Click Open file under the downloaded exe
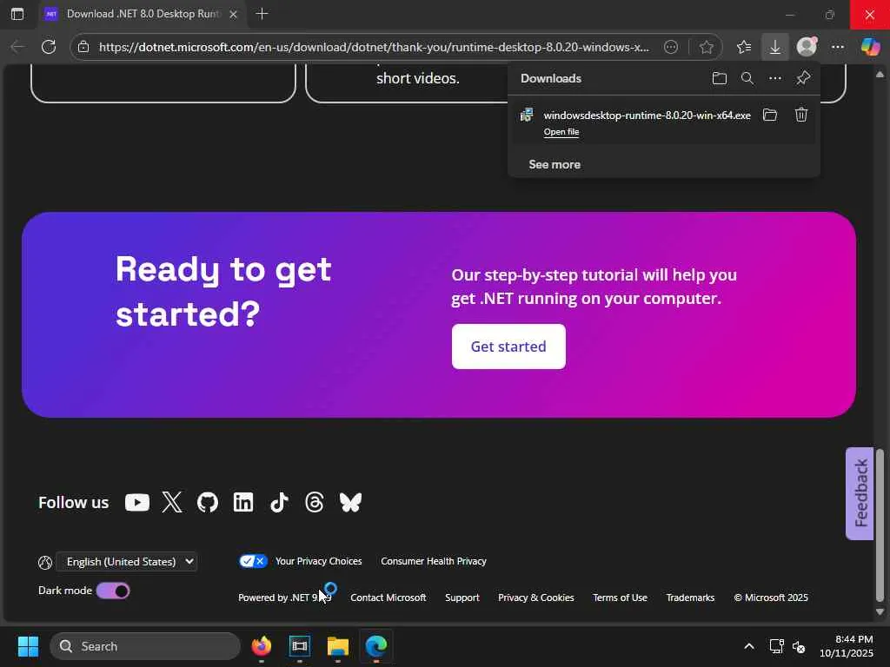Image resolution: width=890 pixels, height=667 pixels. 561,132
